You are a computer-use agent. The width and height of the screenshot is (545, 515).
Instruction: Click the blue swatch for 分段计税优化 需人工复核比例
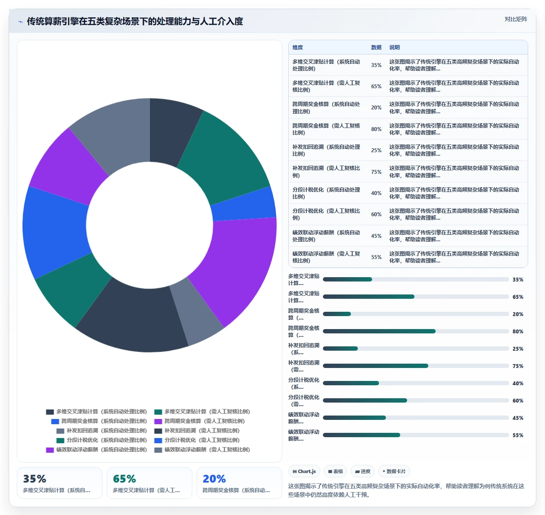(158, 440)
